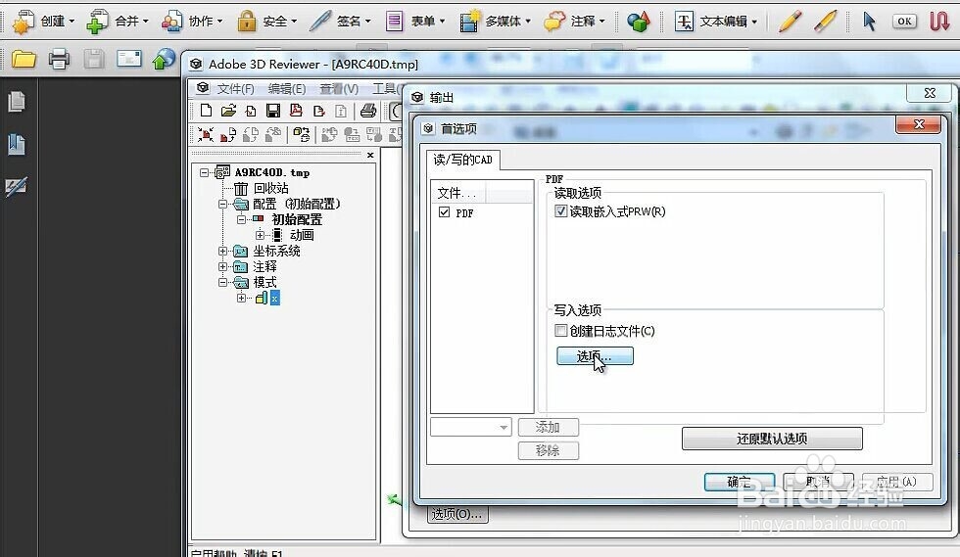Click 确定 to confirm preferences

(739, 482)
